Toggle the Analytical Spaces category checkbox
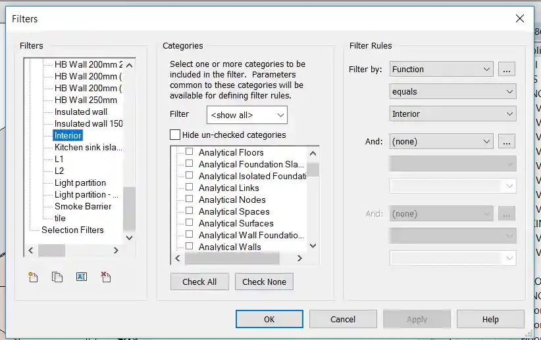The image size is (541, 340). pos(190,211)
